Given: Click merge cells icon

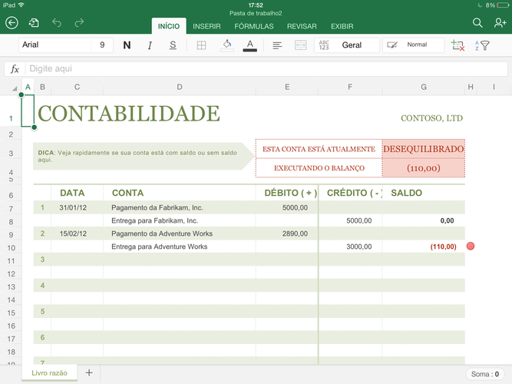Looking at the screenshot, I should click(x=300, y=45).
